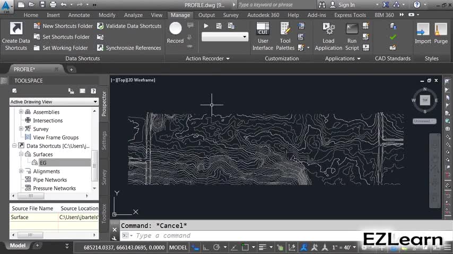Toggle grid display in status bar

coord(196,247)
